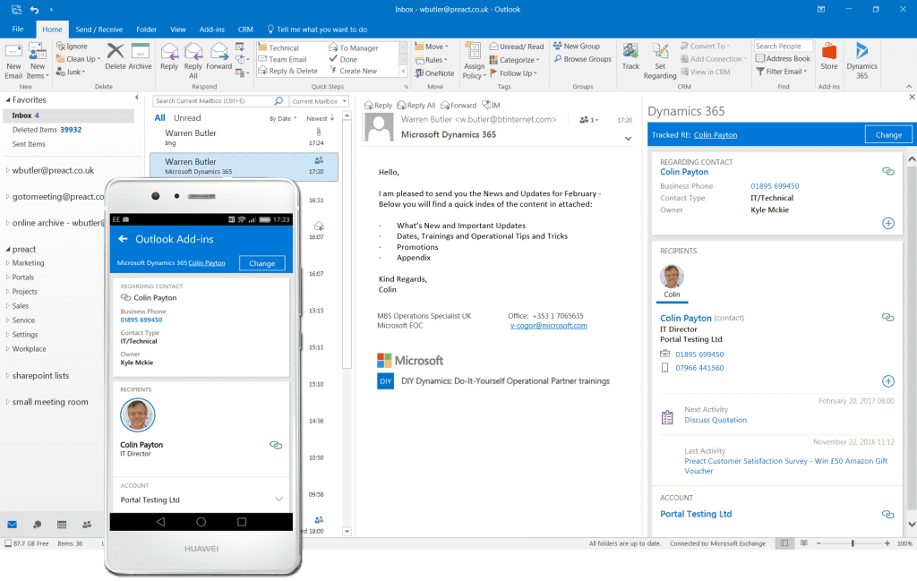This screenshot has width=917, height=581.
Task: Open the By Date sort dropdown
Action: click(283, 119)
